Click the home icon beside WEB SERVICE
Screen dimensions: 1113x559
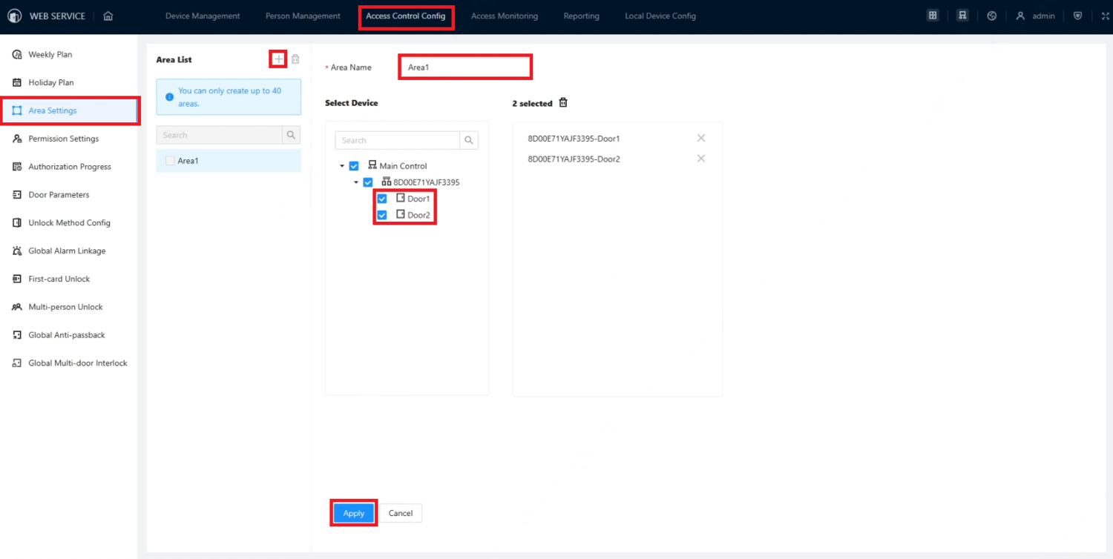click(x=108, y=16)
